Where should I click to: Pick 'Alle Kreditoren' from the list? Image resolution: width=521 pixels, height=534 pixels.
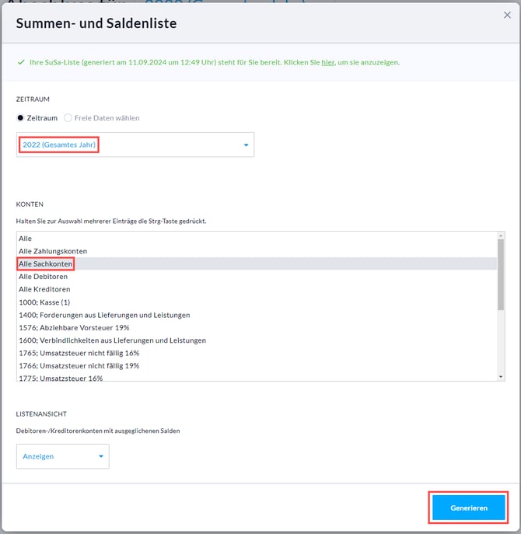click(x=44, y=289)
